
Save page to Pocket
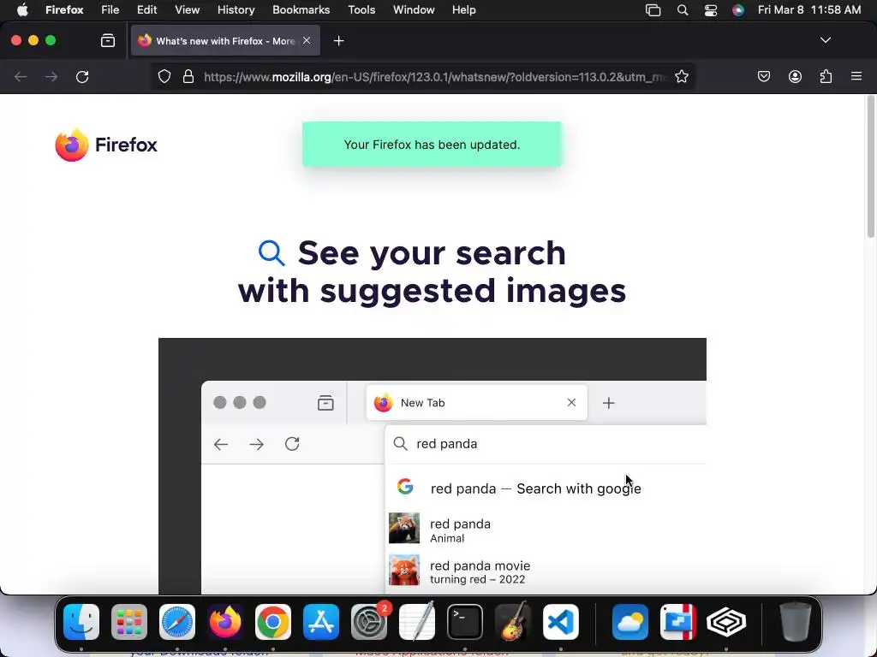[763, 76]
